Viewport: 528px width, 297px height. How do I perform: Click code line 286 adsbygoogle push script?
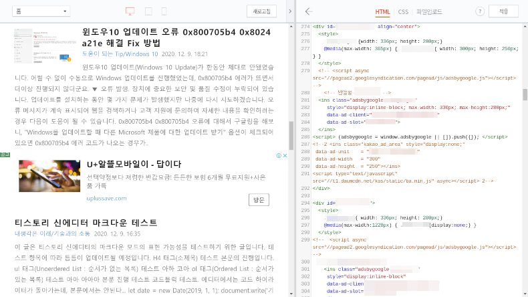(x=410, y=137)
